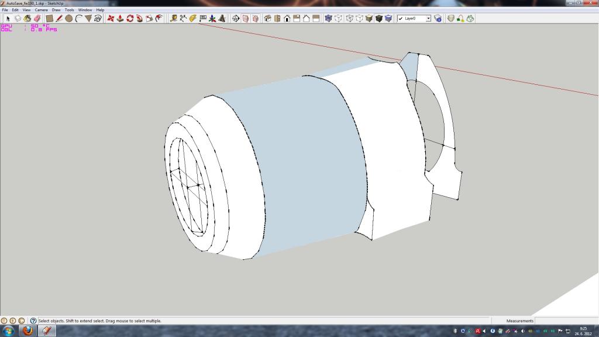Select the Eraser tool in toolbar
Screen dimensions: 599x337
coord(37,18)
